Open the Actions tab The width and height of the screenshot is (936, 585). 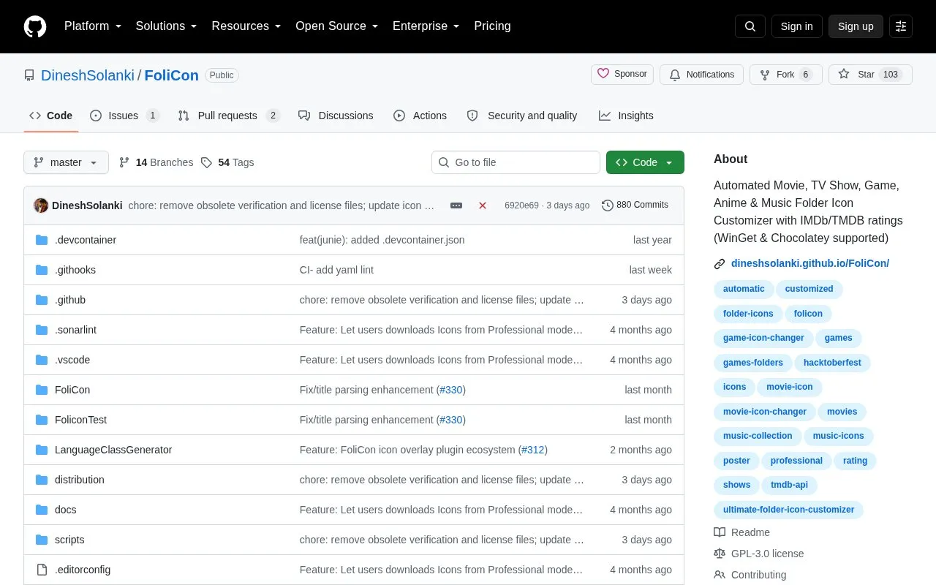420,116
